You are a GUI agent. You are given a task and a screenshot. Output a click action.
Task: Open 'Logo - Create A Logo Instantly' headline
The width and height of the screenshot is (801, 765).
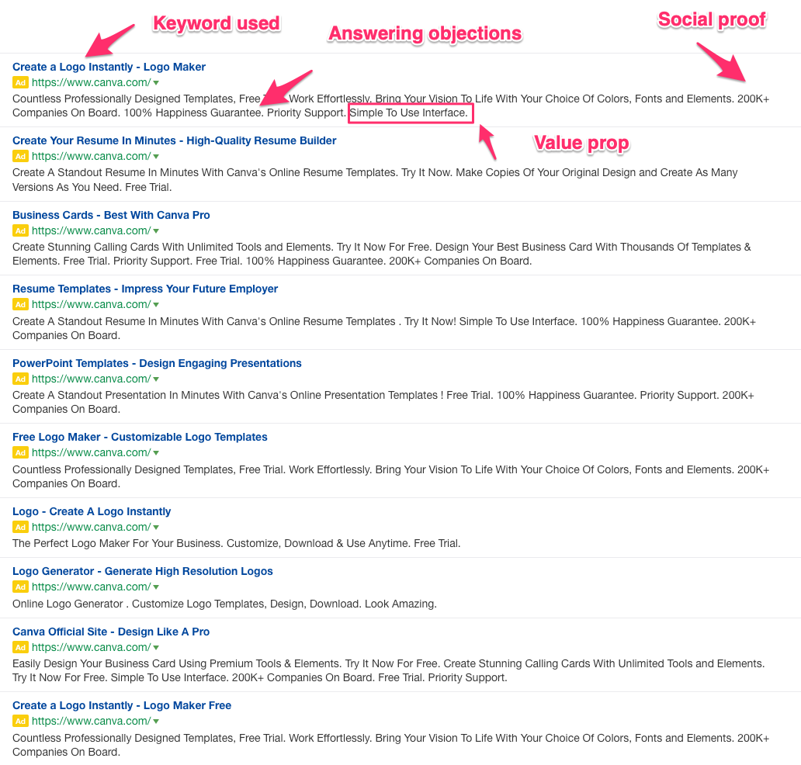click(92, 511)
